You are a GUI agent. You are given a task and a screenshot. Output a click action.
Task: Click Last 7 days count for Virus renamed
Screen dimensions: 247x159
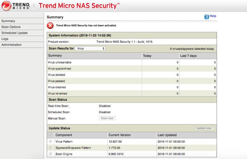click(215, 93)
